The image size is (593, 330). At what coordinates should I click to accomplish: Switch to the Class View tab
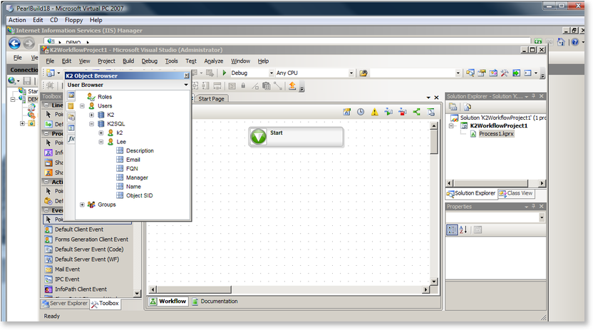pos(516,193)
